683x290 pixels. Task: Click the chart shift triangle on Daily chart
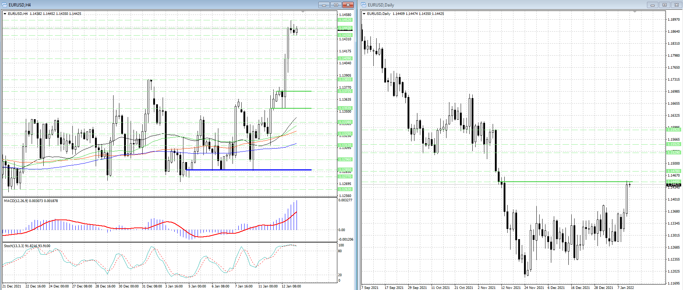click(635, 12)
